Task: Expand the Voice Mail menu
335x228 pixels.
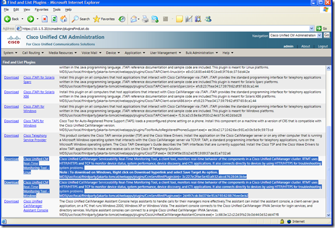Action: [91, 52]
